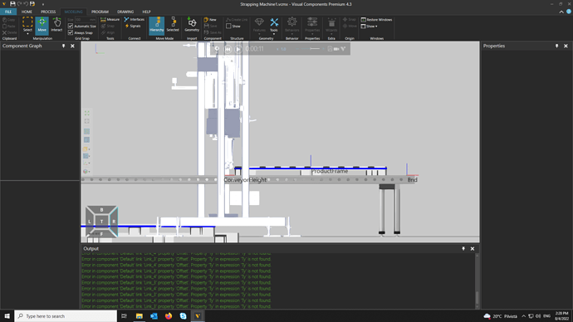Click the Windows taskbar search box
Viewport: 573px width, 322px height.
tap(66, 316)
